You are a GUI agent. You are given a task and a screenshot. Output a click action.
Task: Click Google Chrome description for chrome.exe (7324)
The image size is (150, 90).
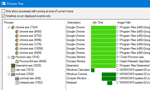(75, 27)
